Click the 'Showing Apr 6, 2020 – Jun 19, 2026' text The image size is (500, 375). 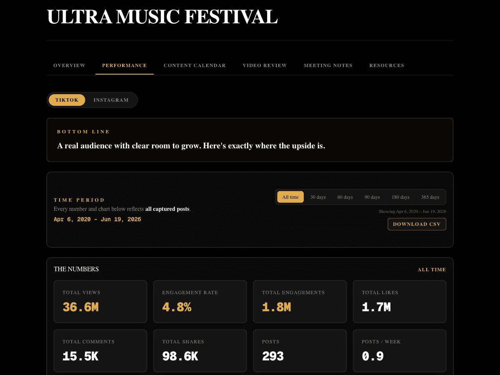point(412,212)
